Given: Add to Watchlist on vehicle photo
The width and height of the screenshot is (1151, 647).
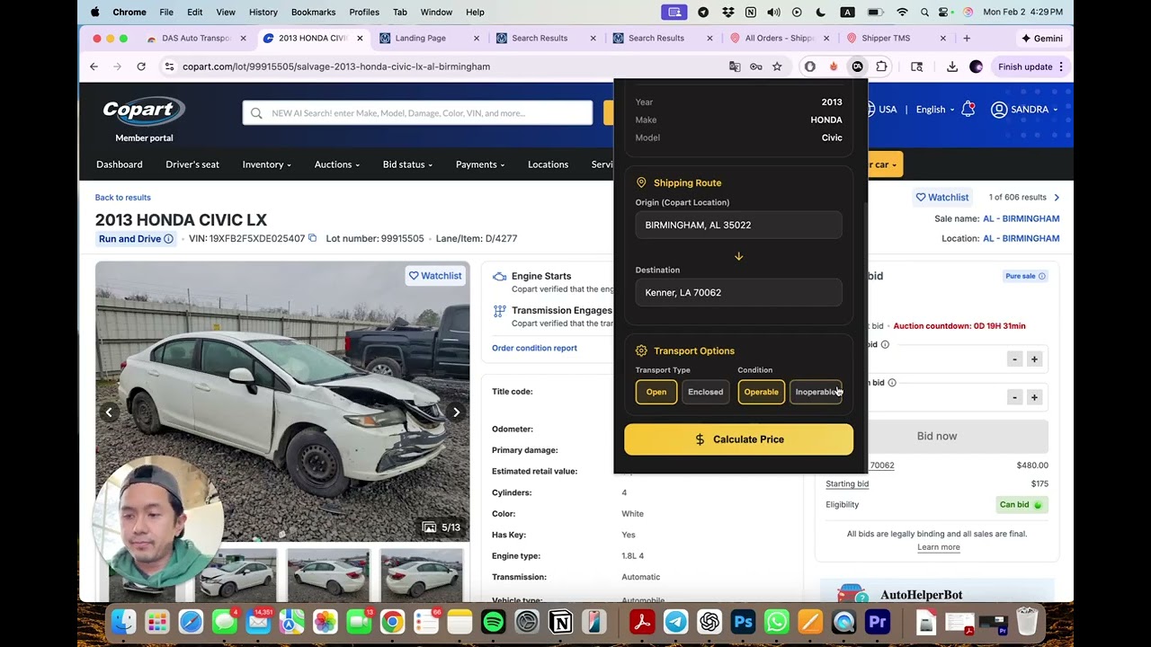Looking at the screenshot, I should (435, 276).
